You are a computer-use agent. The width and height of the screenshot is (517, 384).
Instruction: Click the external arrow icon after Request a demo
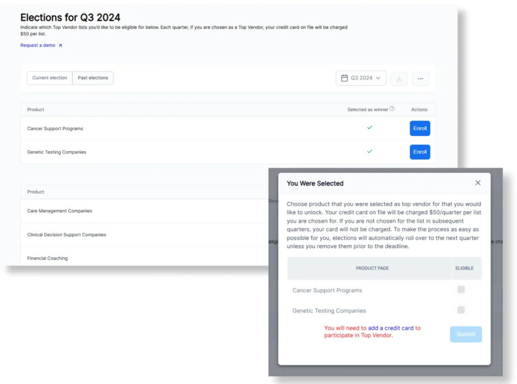[60, 45]
